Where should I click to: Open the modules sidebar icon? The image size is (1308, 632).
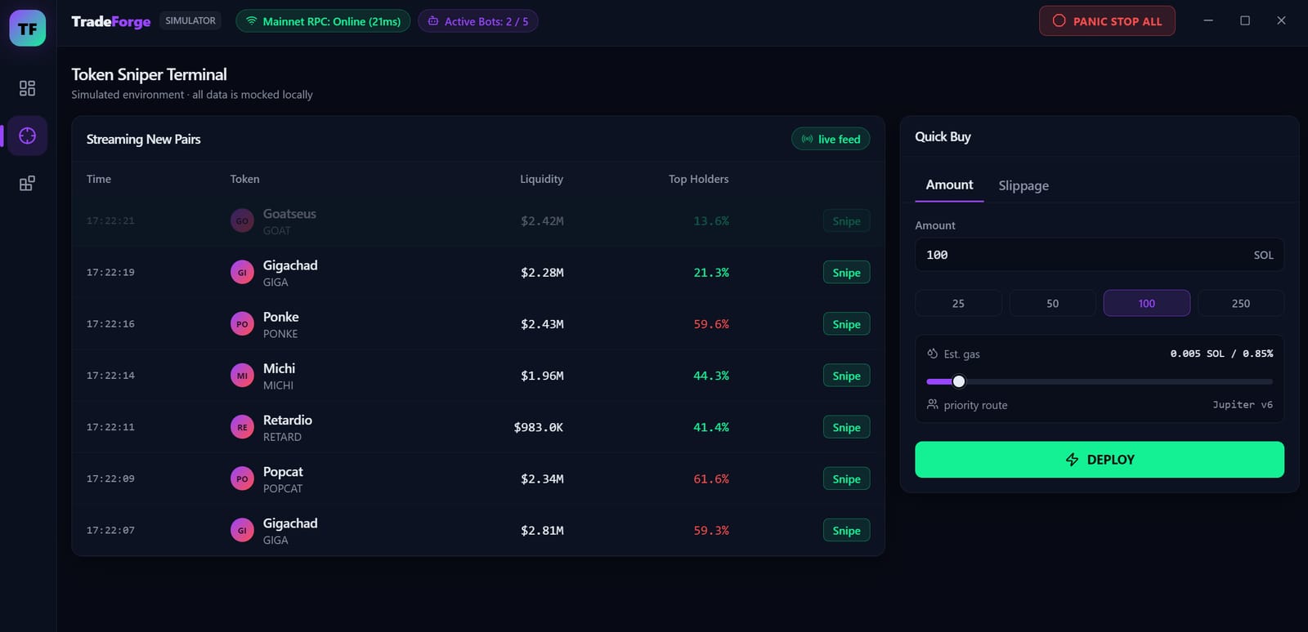[28, 183]
